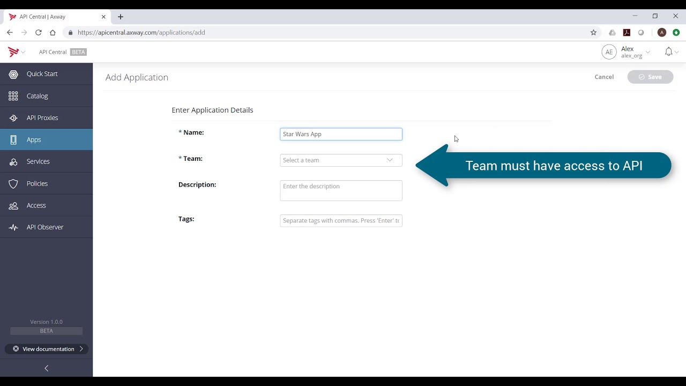The height and width of the screenshot is (386, 686).
Task: Click the Enter Application Details heading
Action: [212, 110]
